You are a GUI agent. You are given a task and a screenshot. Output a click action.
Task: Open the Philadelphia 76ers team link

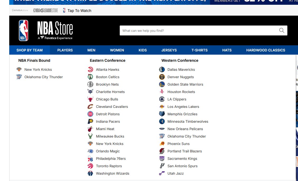click(111, 159)
